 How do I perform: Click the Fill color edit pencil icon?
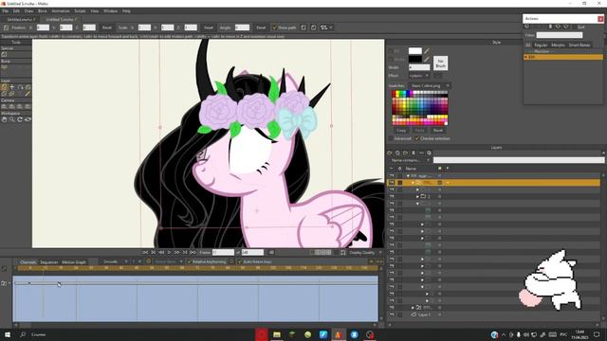coord(427,51)
